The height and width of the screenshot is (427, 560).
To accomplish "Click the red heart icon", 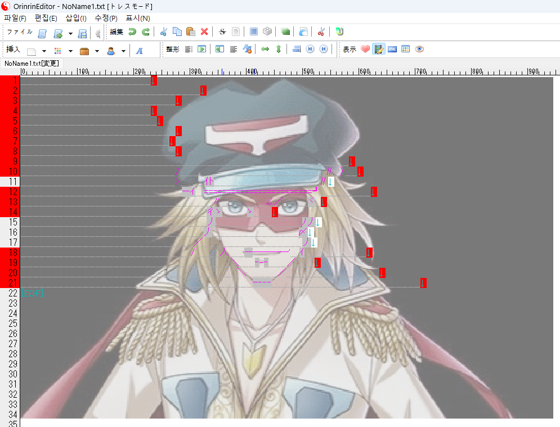I will 365,50.
